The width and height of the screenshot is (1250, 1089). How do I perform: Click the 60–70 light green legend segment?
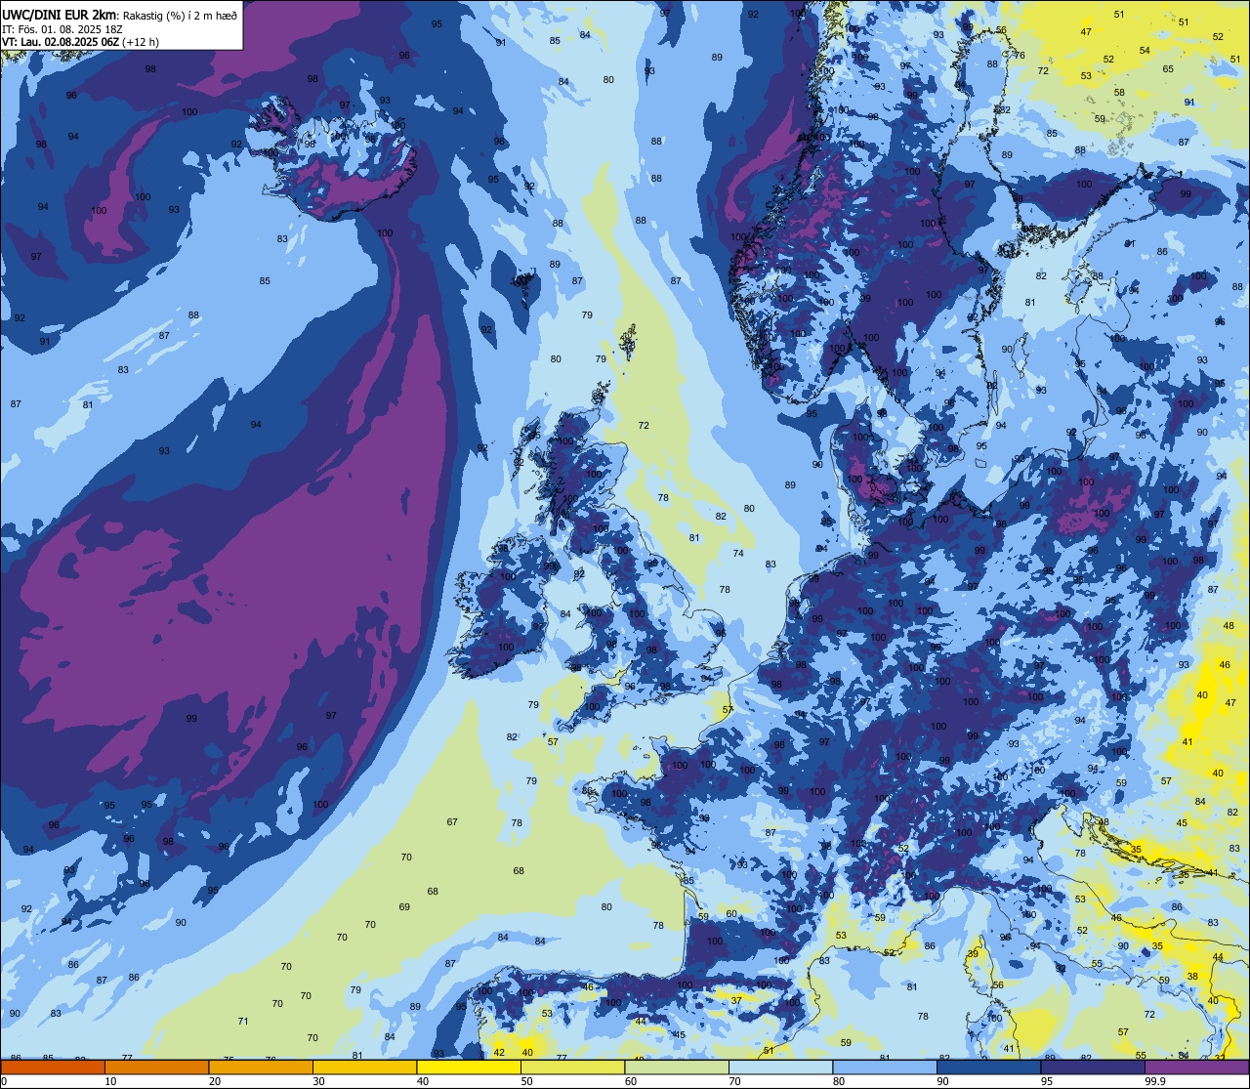pos(677,1068)
